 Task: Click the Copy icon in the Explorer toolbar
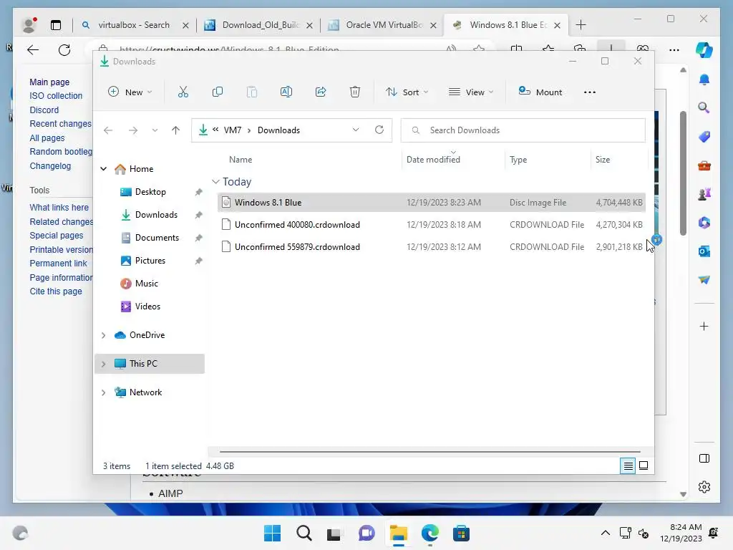click(218, 92)
